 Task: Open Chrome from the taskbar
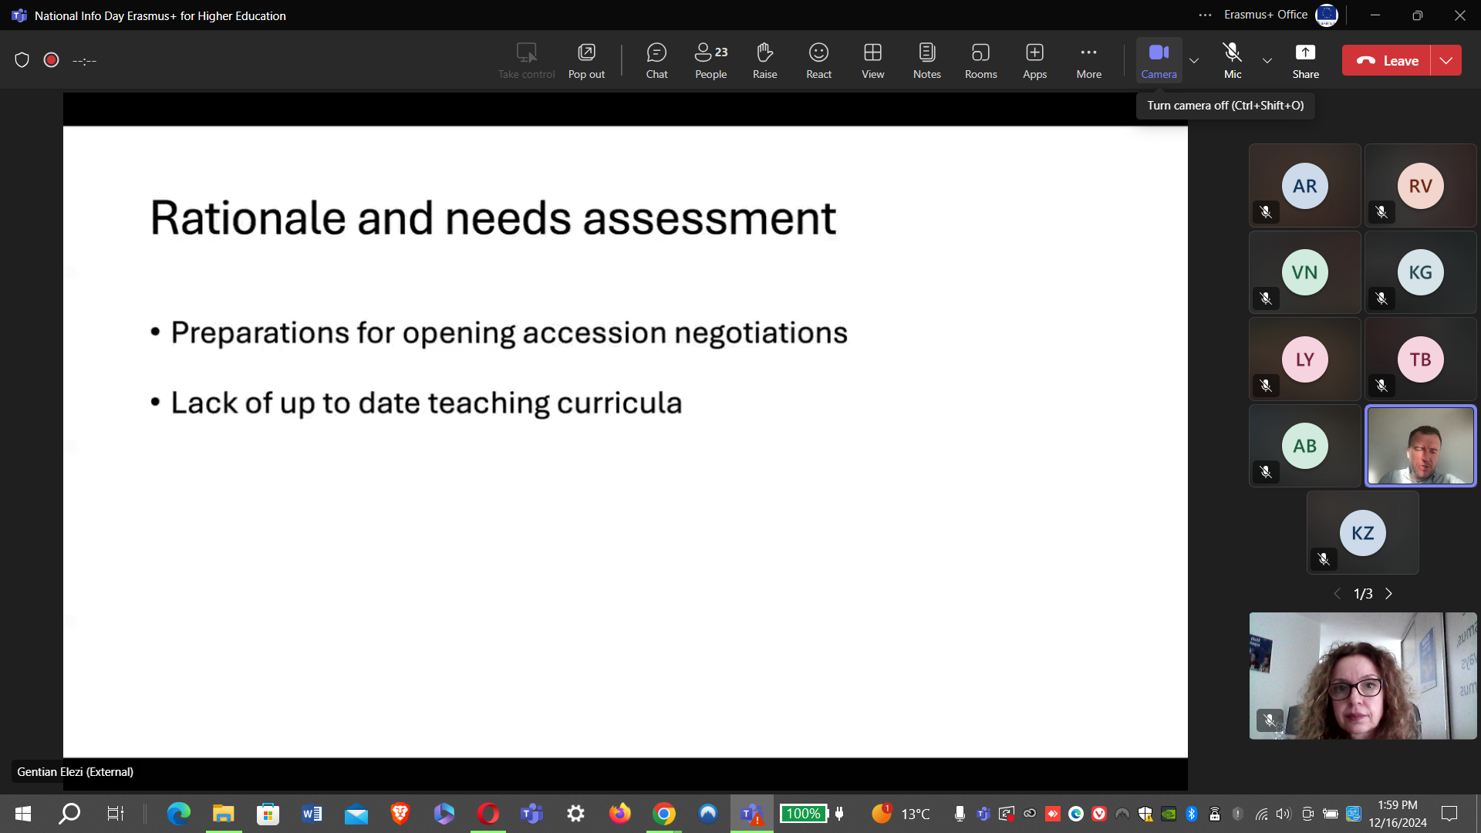click(x=664, y=814)
